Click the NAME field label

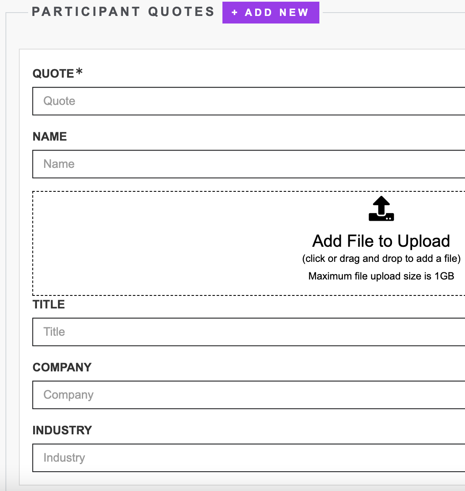[50, 137]
